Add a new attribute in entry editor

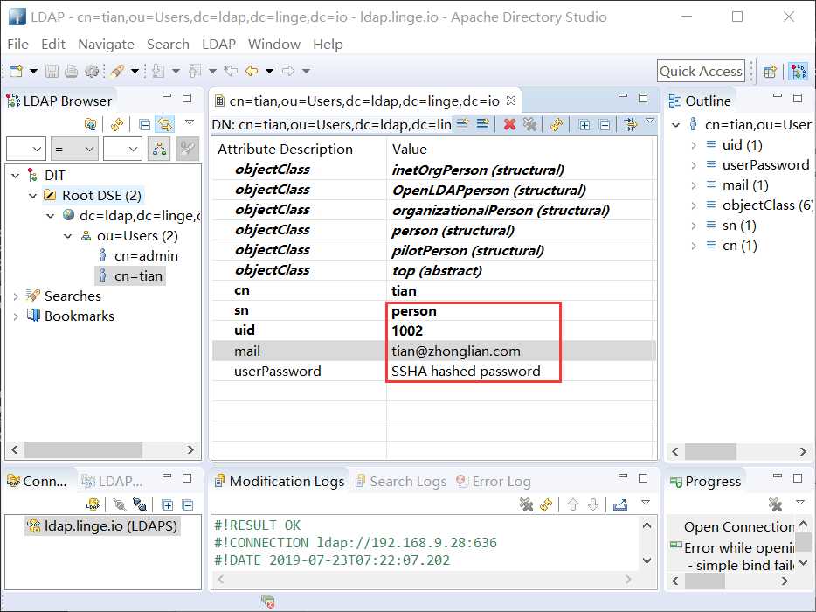pos(463,124)
